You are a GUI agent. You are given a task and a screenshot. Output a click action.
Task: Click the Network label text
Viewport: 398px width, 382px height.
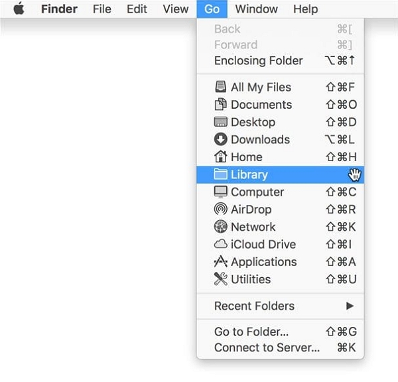click(x=253, y=227)
